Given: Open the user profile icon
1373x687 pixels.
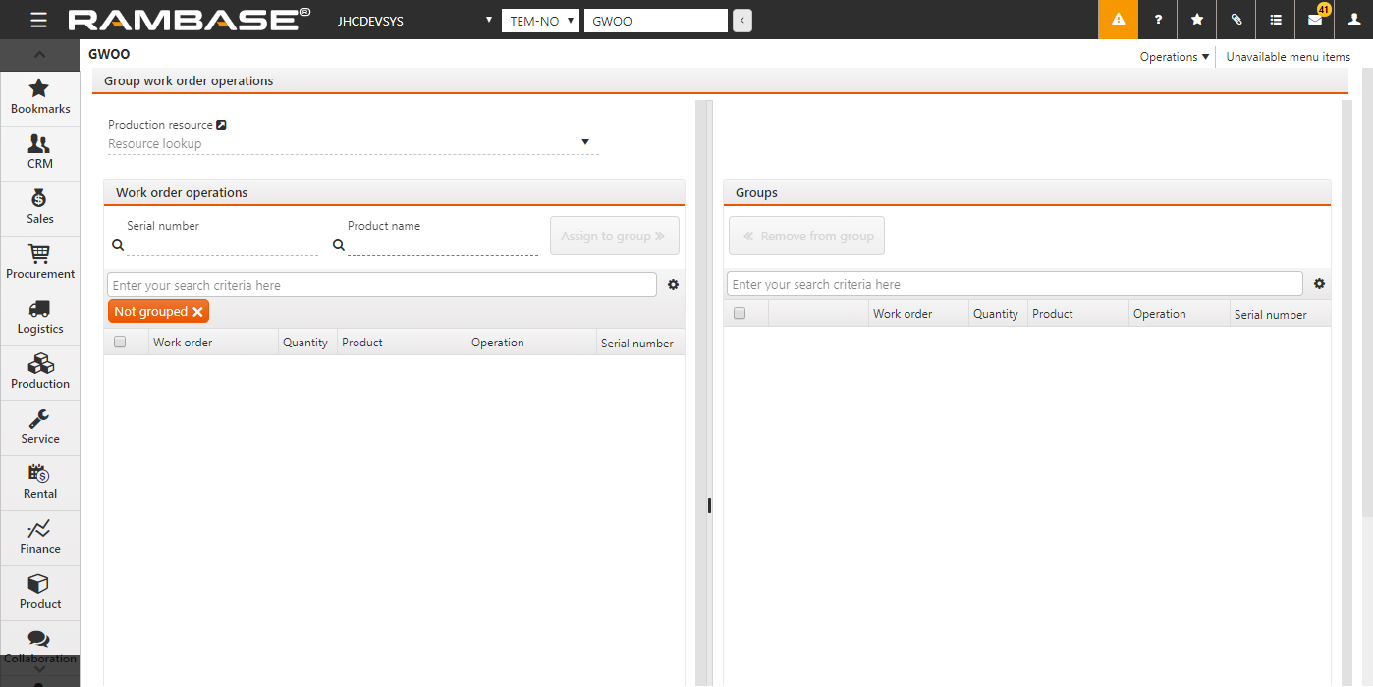Looking at the screenshot, I should (1353, 20).
